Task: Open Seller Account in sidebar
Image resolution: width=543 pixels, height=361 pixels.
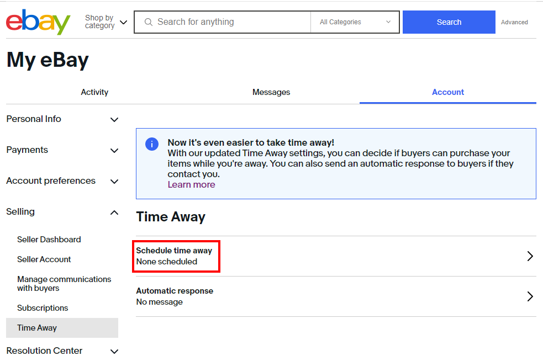Action: pos(44,259)
